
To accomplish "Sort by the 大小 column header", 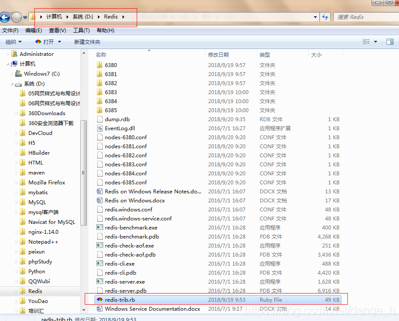I will pos(316,55).
